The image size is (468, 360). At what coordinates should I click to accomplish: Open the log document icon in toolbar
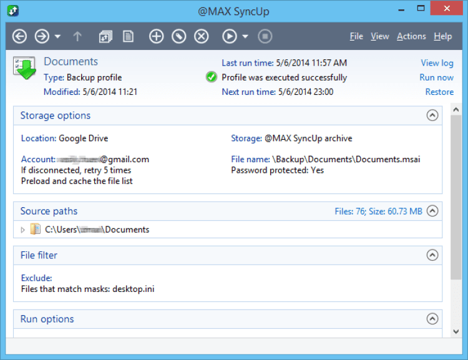point(129,36)
